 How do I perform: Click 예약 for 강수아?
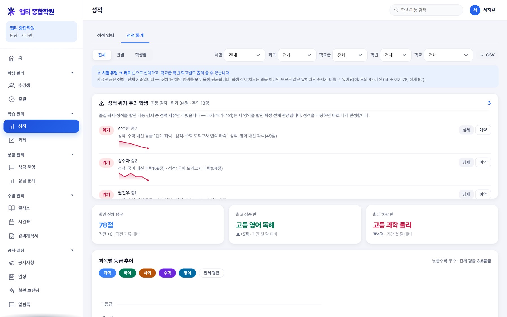[483, 162]
